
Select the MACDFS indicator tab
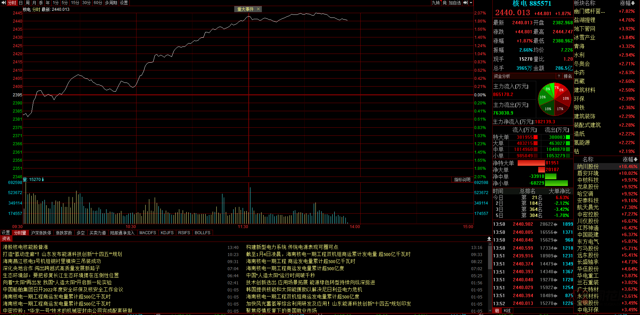(148, 233)
